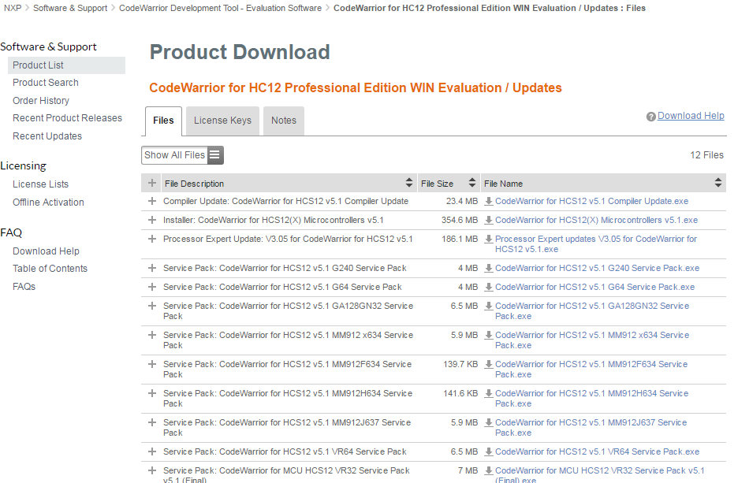Expand the Installer HCS12(X) Microcontrollers row
The image size is (738, 483).
point(152,221)
